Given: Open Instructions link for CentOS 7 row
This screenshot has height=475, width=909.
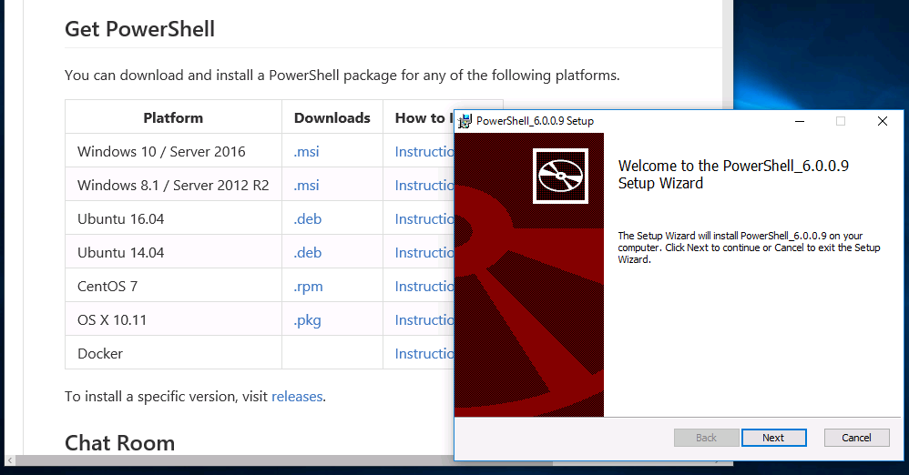Looking at the screenshot, I should [x=424, y=286].
